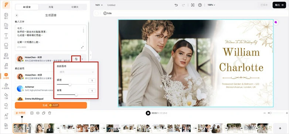Select first scene thumbnail in timeline
Screen dimensions: 289x134
pyautogui.click(x=20, y=128)
